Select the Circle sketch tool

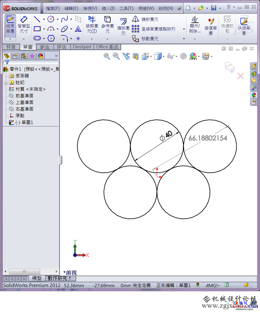[x=51, y=19]
